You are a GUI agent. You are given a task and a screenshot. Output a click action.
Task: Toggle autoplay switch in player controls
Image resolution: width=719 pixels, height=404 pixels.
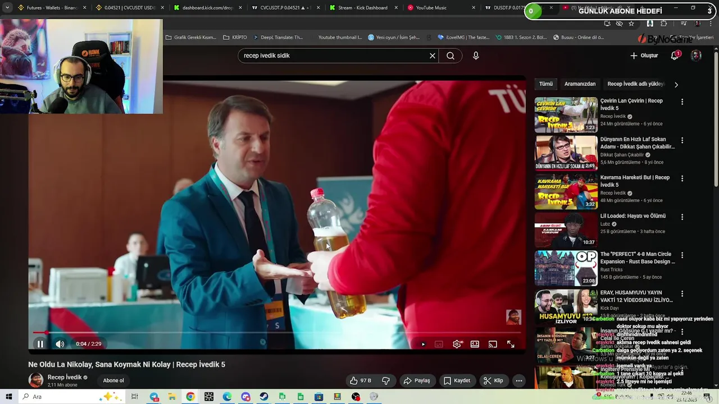(x=423, y=344)
